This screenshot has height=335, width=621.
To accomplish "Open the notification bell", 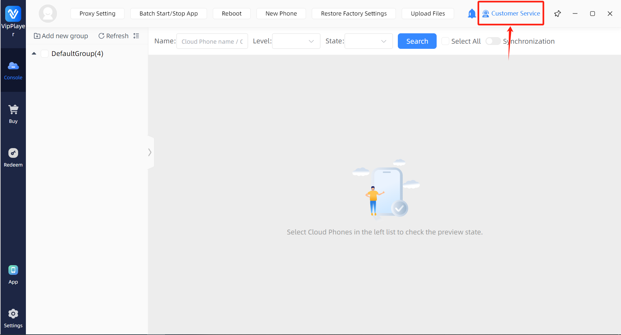I will pyautogui.click(x=472, y=14).
